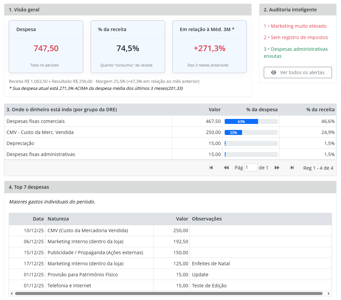Image resolution: width=341 pixels, height=300 pixels.
Task: Sort Top 7 despesas by Data column
Action: [38, 219]
